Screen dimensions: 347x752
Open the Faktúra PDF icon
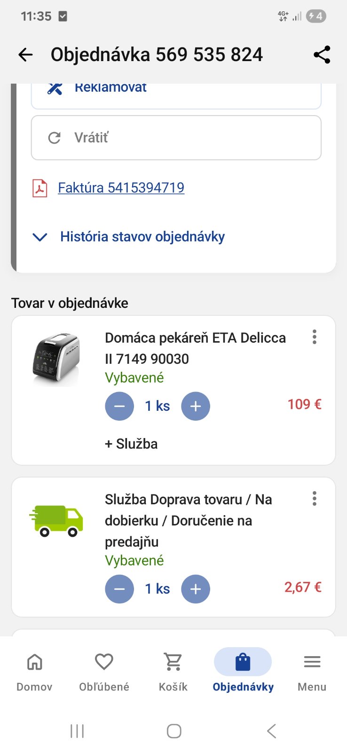[40, 188]
